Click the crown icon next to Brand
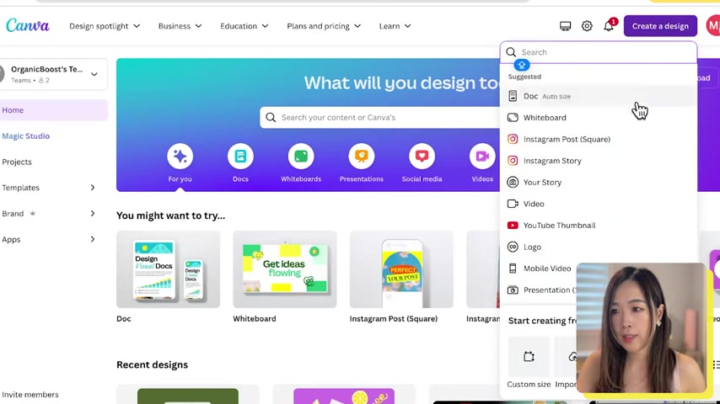This screenshot has height=404, width=720. (x=33, y=213)
